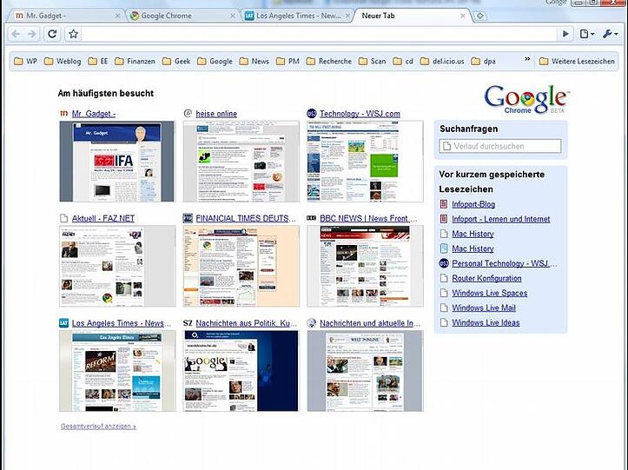This screenshot has height=470, width=628.
Task: Click in the address bar field
Action: click(x=319, y=34)
